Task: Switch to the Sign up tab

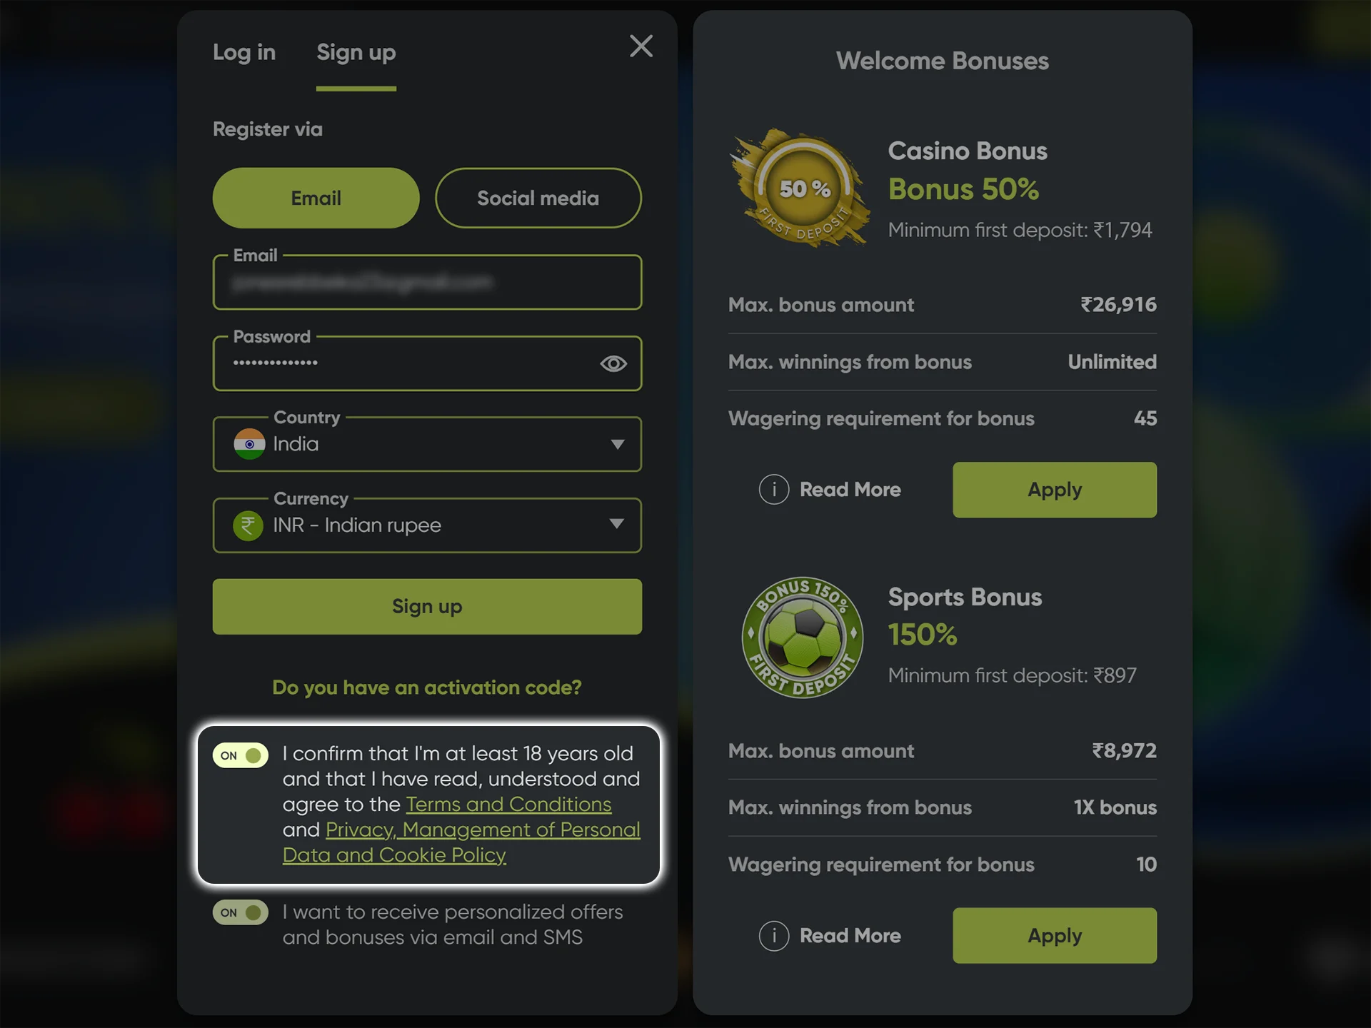Action: pyautogui.click(x=356, y=51)
